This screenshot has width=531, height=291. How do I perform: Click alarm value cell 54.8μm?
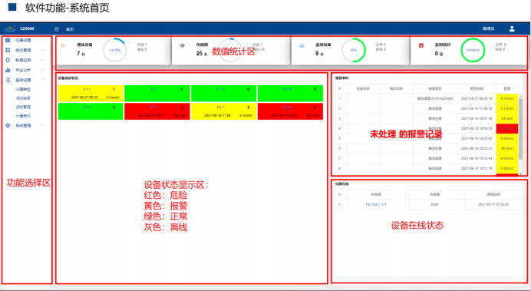[507, 118]
